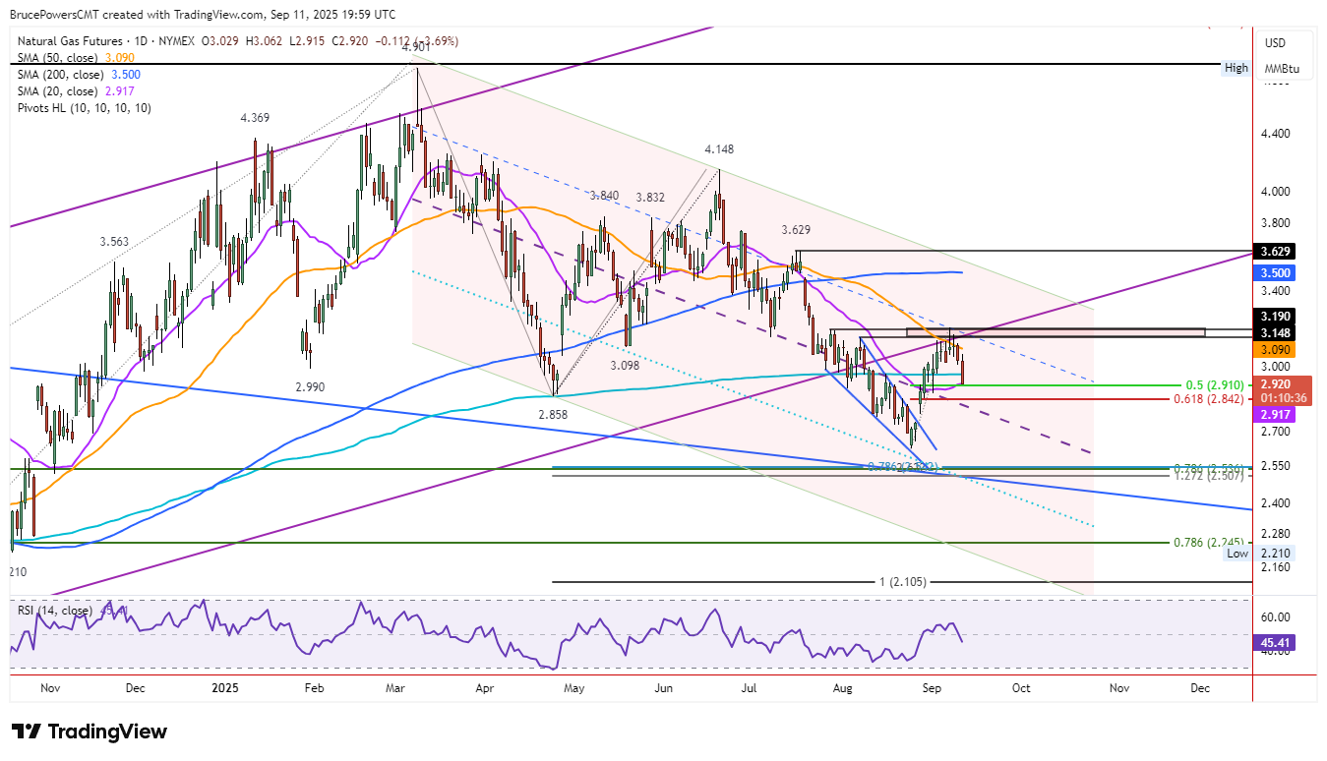Click the USD currency label on price axis
Viewport: 1327px width, 761px height.
pyautogui.click(x=1275, y=43)
